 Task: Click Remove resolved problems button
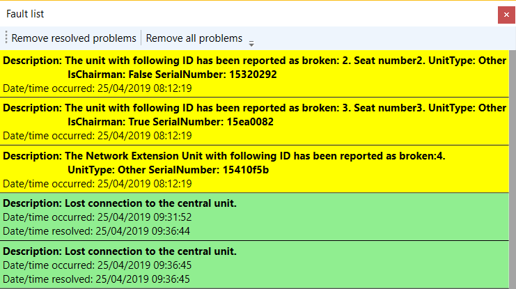point(74,38)
